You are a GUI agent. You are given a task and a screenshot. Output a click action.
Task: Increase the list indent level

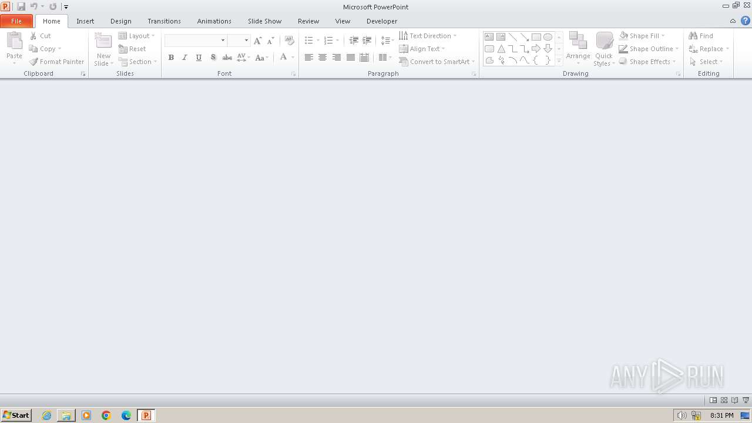click(367, 41)
